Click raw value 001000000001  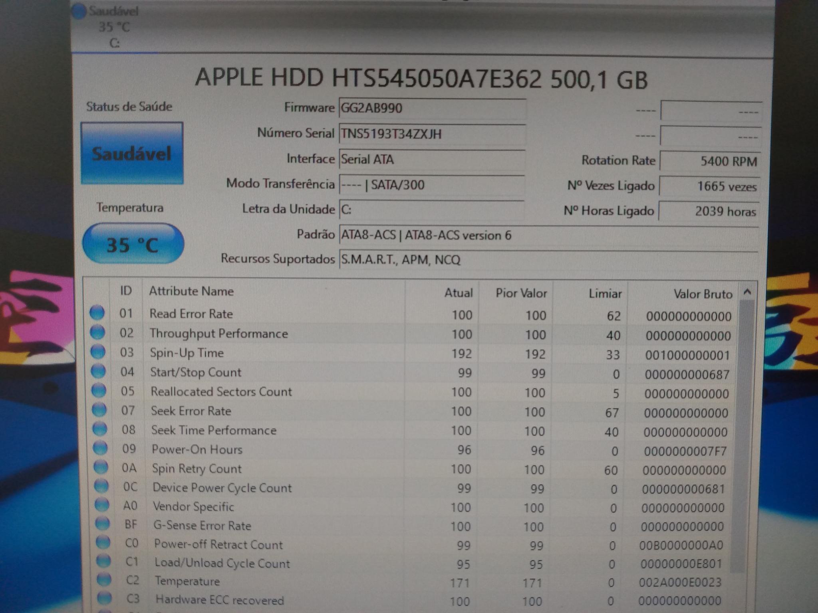pyautogui.click(x=687, y=355)
